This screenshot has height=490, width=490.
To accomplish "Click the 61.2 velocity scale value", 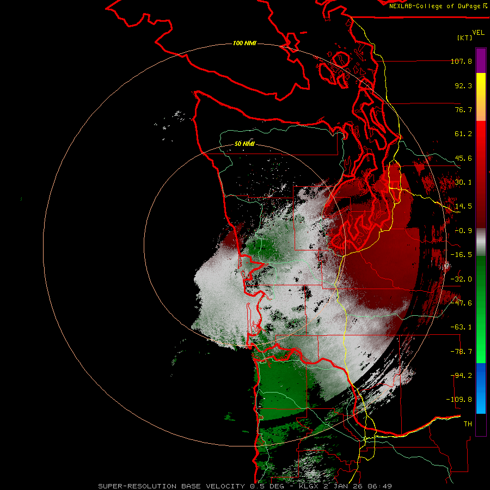I will tap(463, 134).
